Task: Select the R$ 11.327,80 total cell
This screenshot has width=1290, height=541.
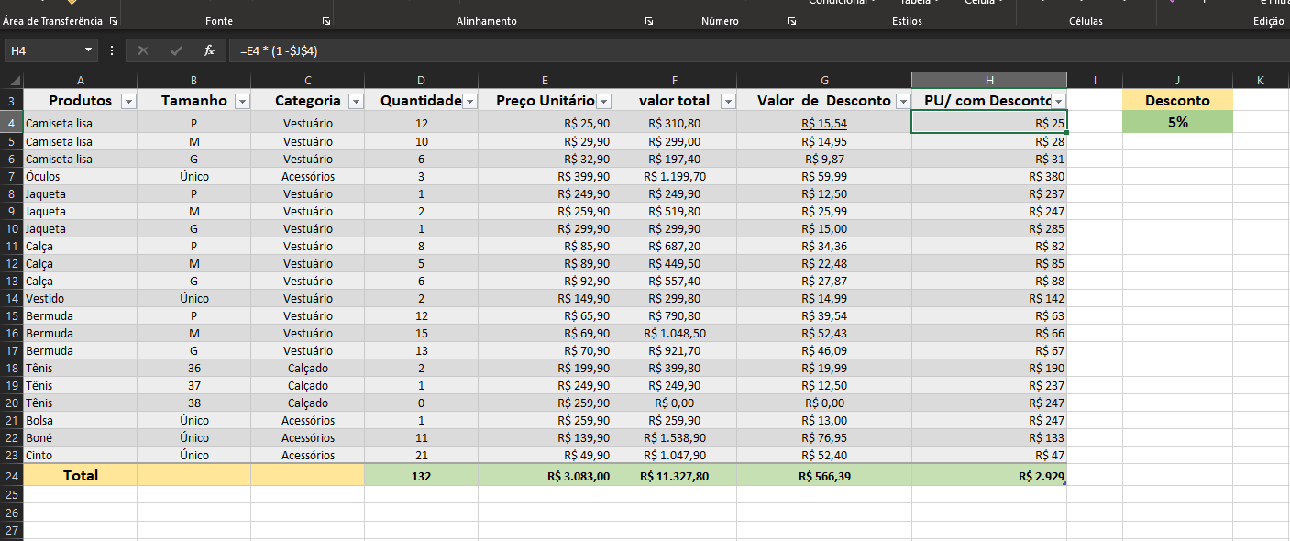Action: tap(675, 476)
